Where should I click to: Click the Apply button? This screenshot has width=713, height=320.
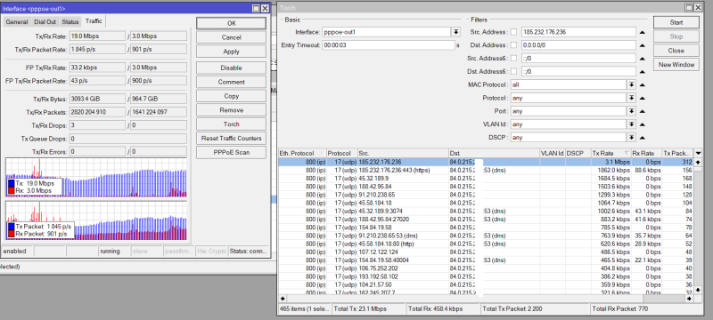[231, 52]
